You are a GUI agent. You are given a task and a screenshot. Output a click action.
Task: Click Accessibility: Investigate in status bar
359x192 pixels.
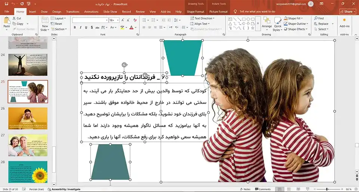click(64, 189)
